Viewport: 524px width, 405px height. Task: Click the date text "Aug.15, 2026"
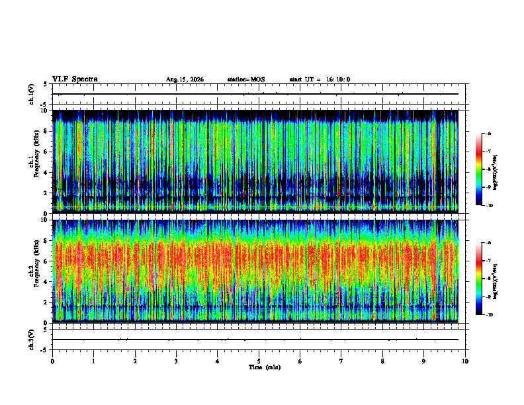click(x=185, y=79)
